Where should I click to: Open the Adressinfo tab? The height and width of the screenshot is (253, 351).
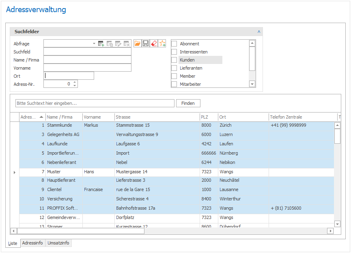[x=32, y=243]
